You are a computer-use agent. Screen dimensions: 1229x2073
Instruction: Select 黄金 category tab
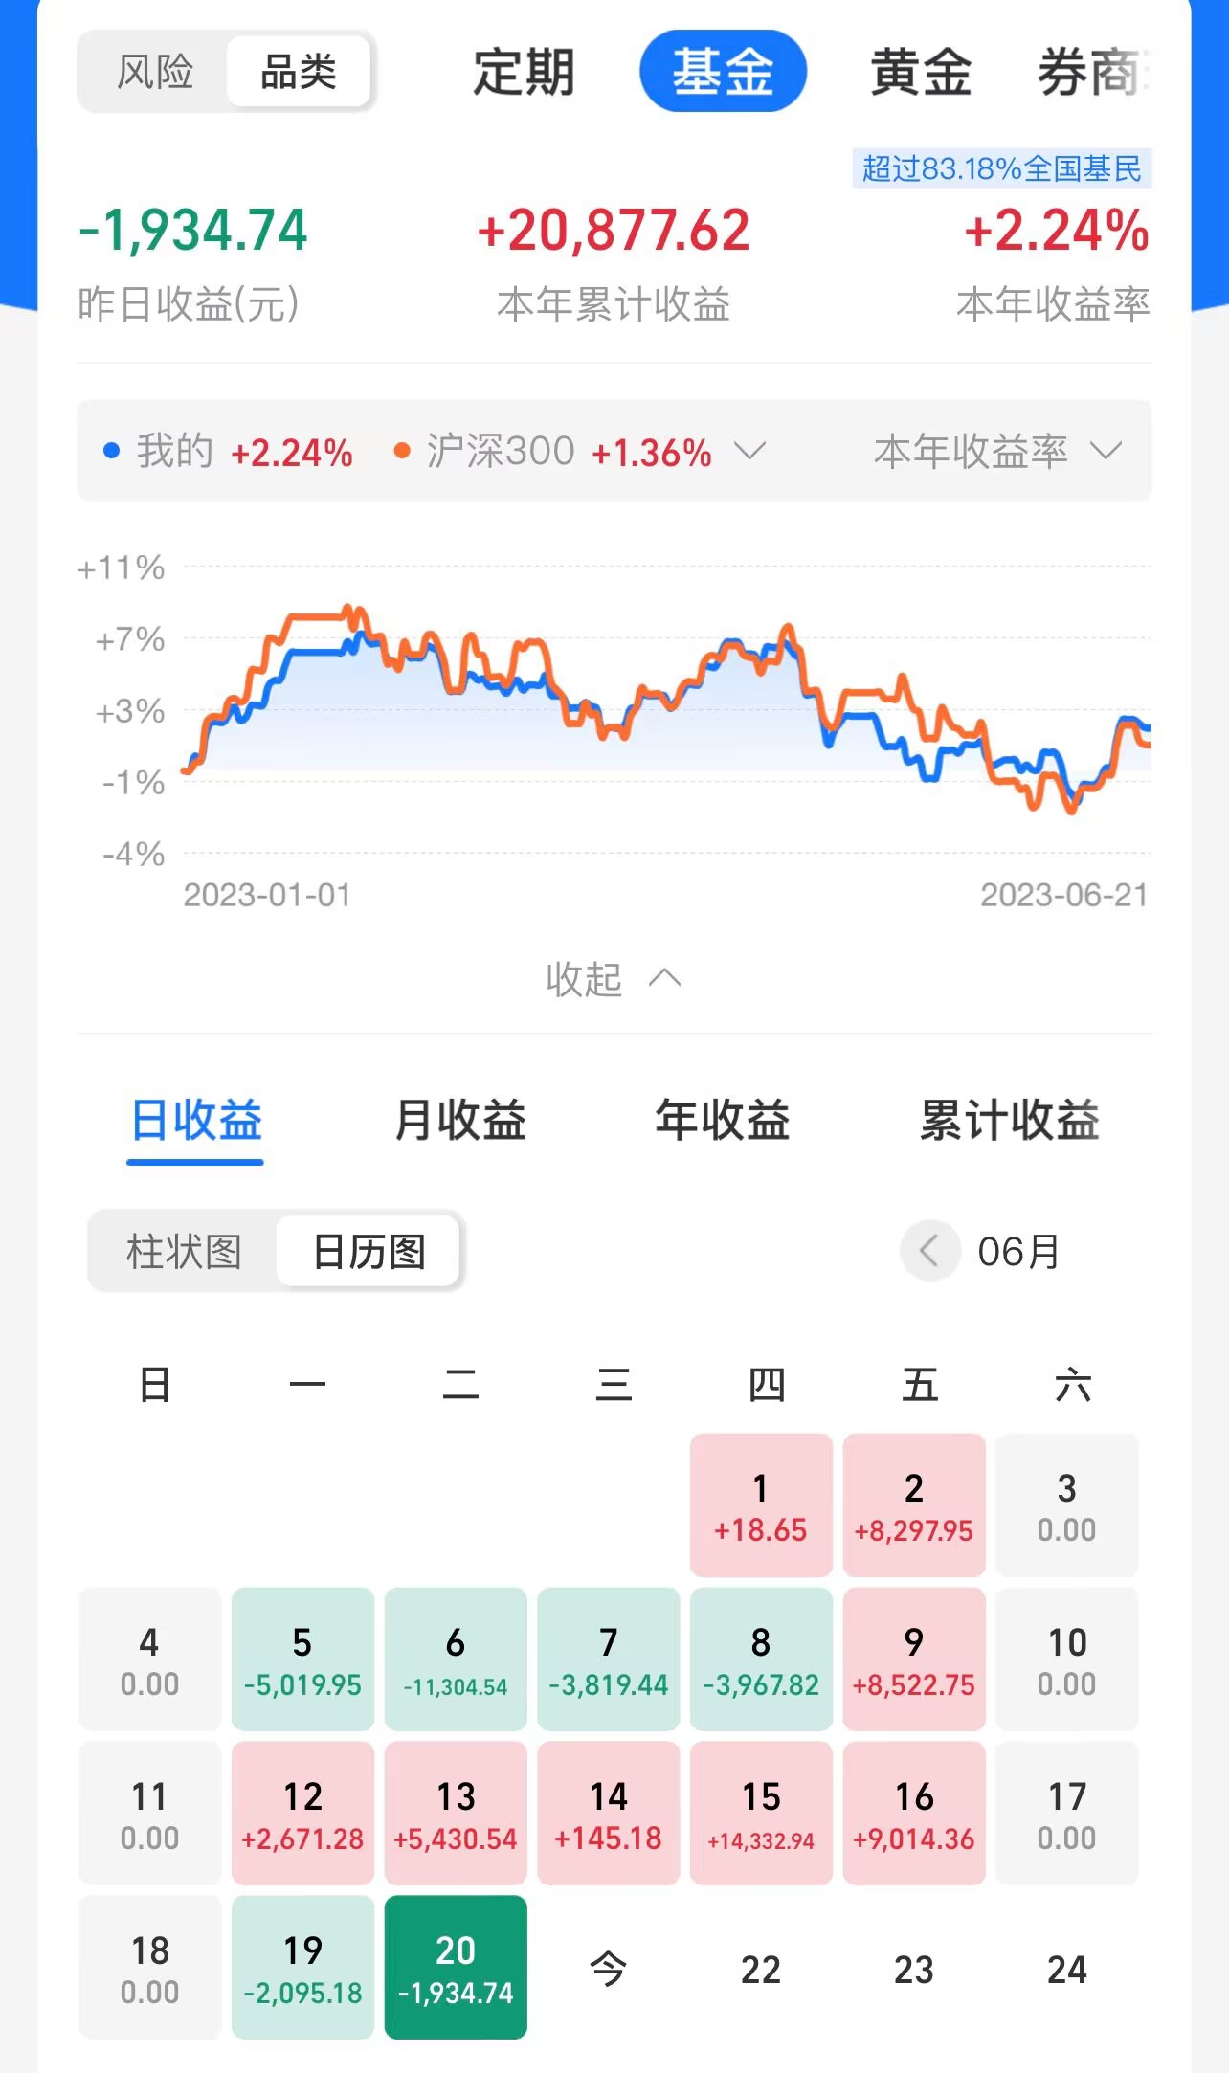(920, 72)
